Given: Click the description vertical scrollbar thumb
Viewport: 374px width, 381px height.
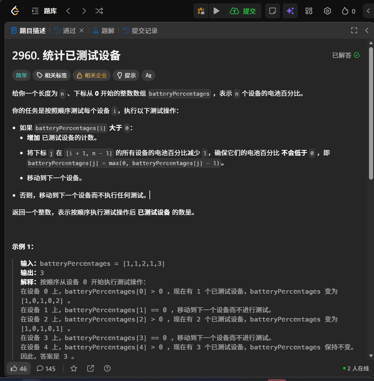Looking at the screenshot, I should [371, 113].
